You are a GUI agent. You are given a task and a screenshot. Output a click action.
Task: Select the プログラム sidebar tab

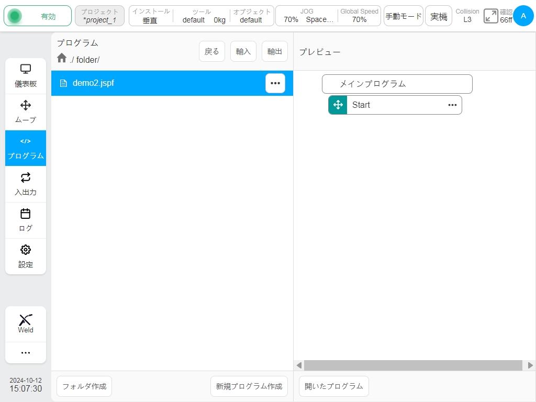click(26, 148)
